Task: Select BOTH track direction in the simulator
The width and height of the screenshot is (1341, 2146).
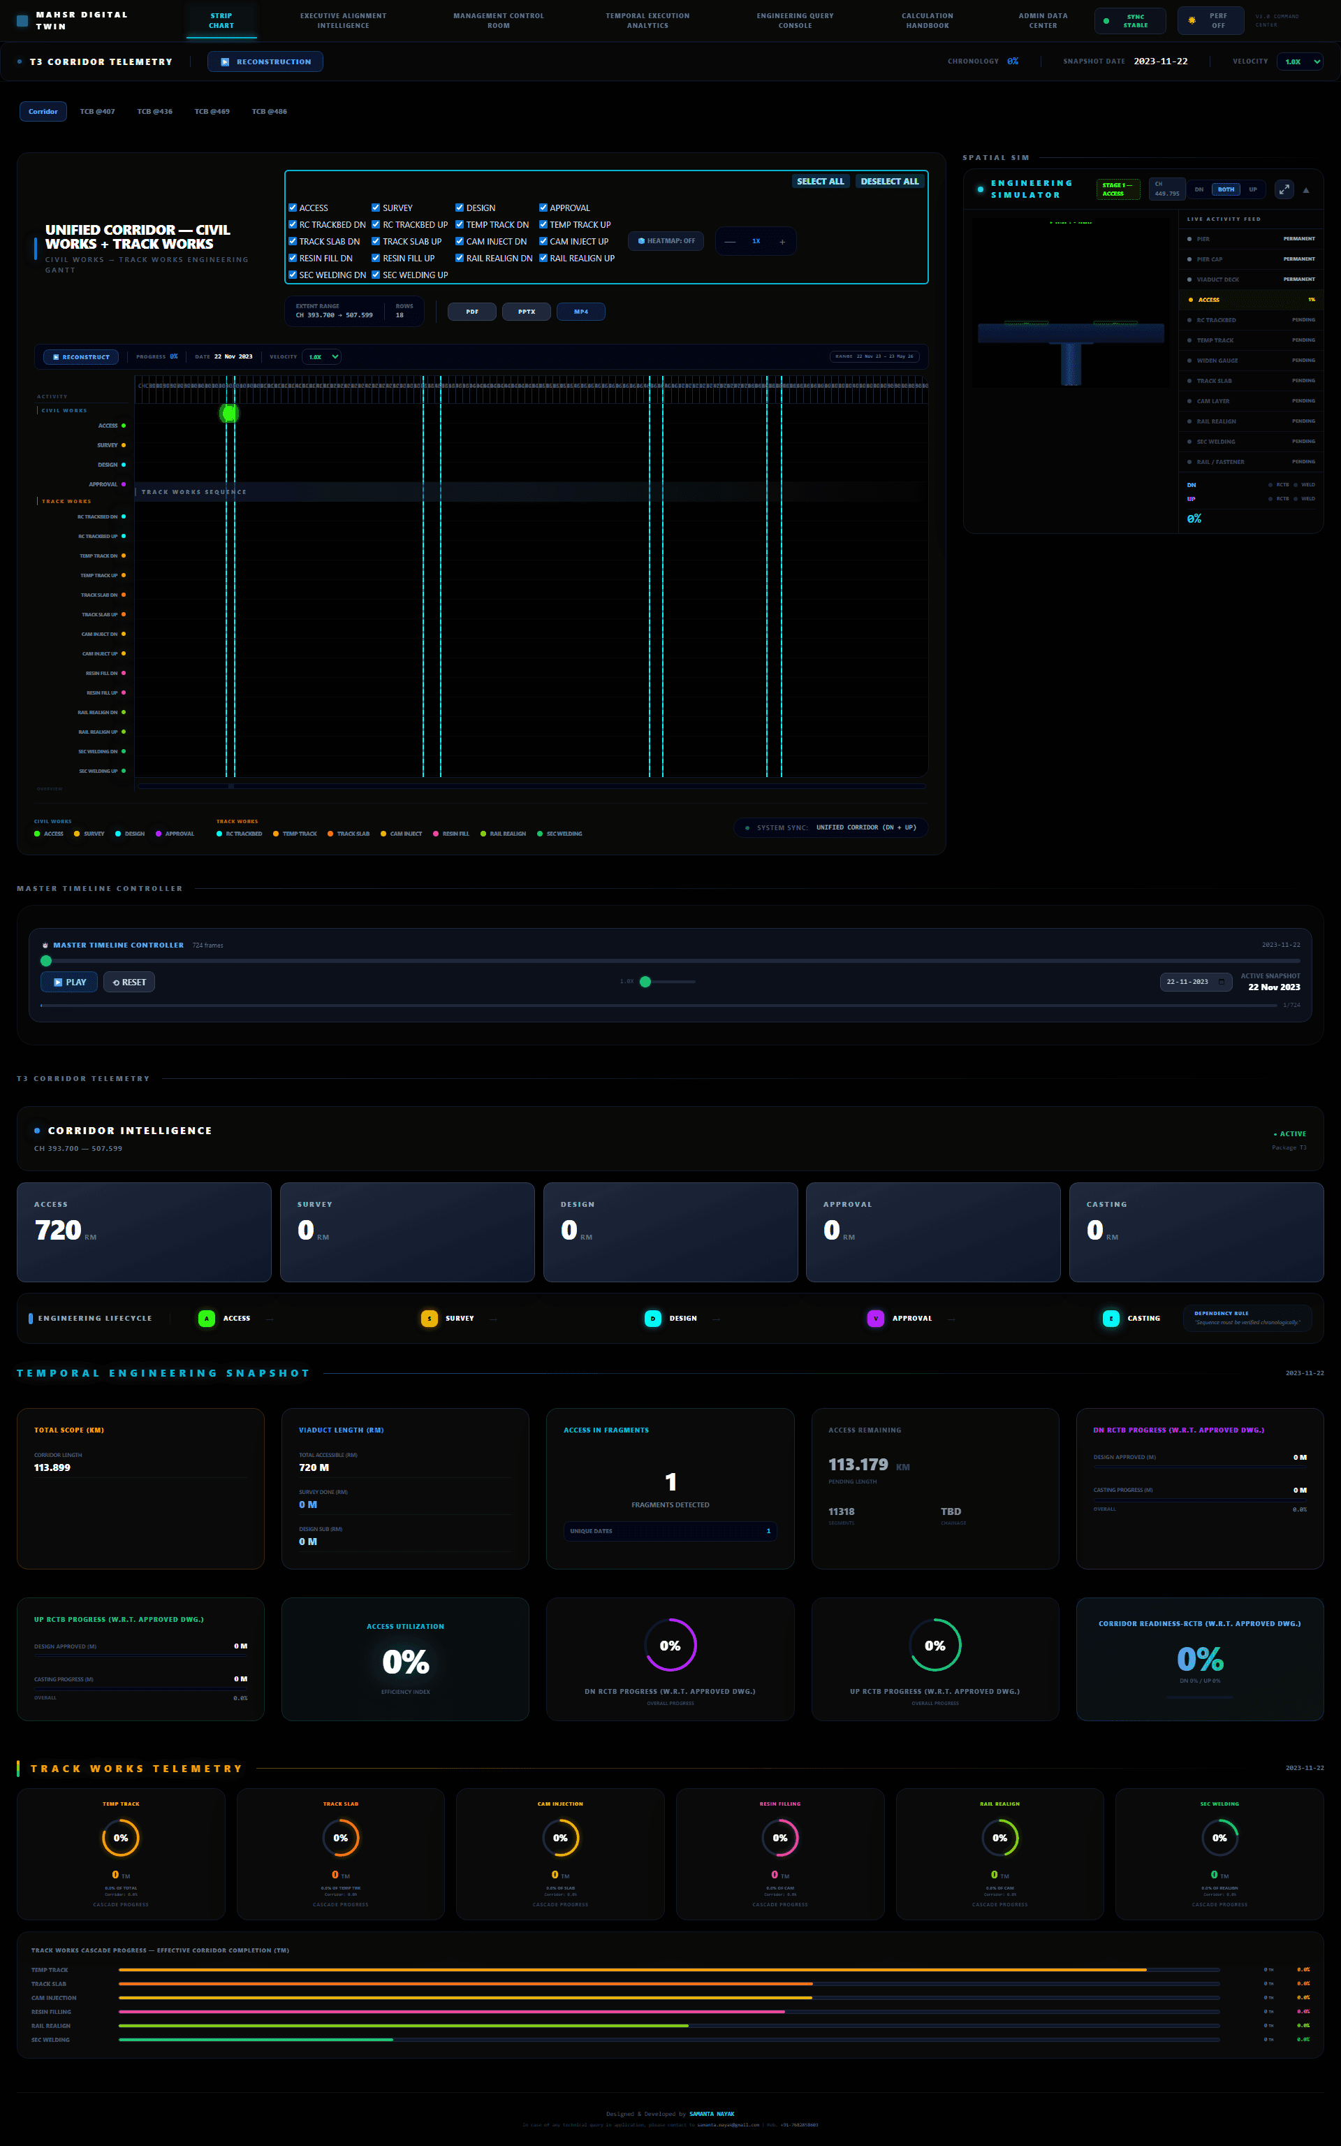Action: [1226, 190]
